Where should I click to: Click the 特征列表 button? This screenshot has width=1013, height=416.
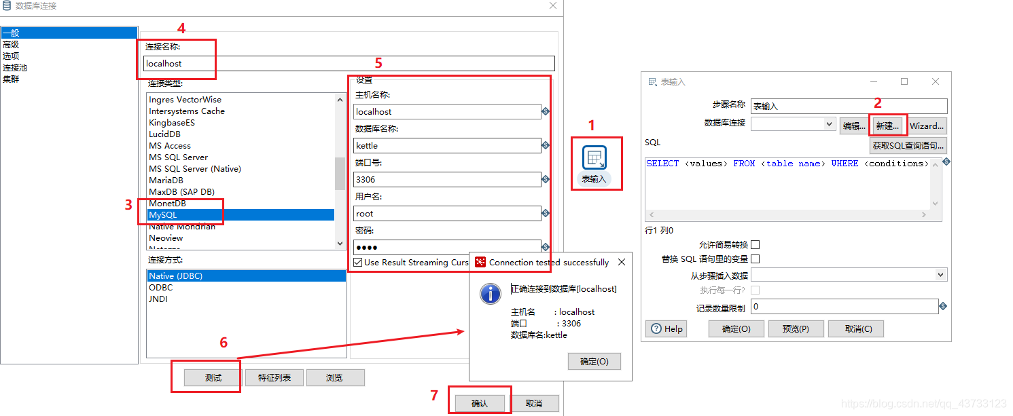point(274,378)
